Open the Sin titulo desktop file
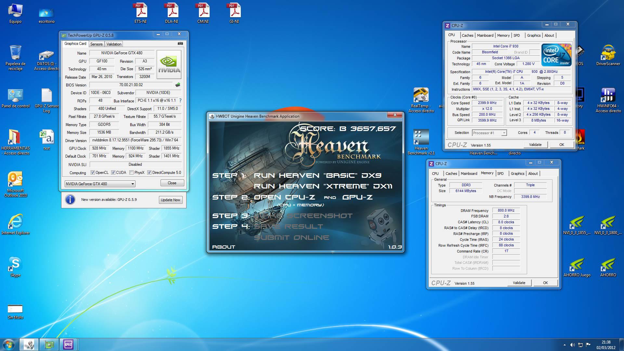This screenshot has width=624, height=351. [15, 311]
